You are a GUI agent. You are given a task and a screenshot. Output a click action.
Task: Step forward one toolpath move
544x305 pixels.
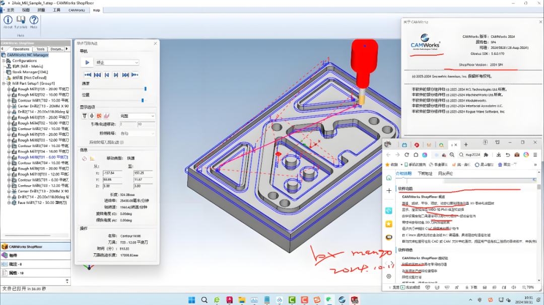[x=116, y=75]
